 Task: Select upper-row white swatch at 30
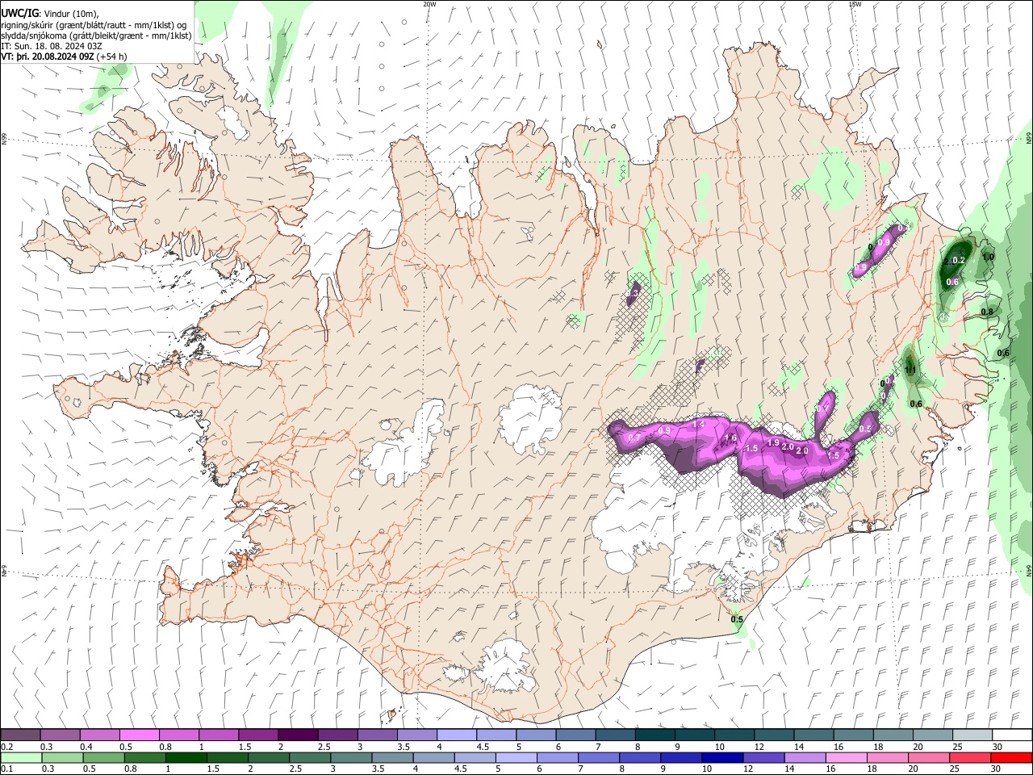click(1012, 735)
